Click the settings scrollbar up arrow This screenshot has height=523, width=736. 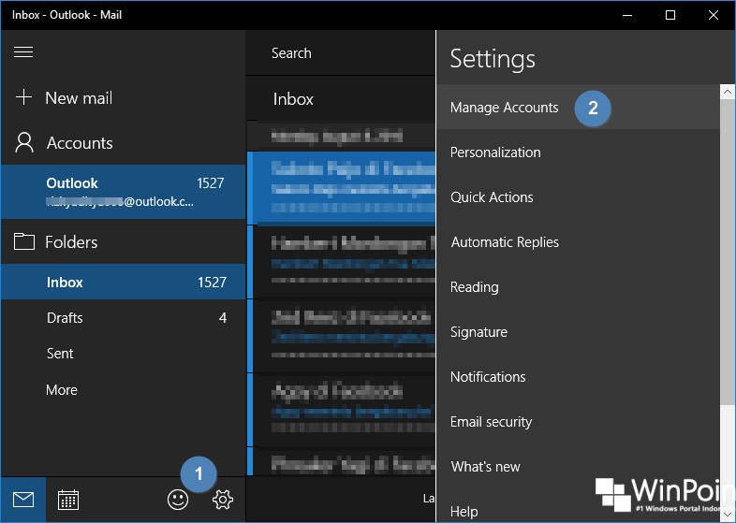727,92
